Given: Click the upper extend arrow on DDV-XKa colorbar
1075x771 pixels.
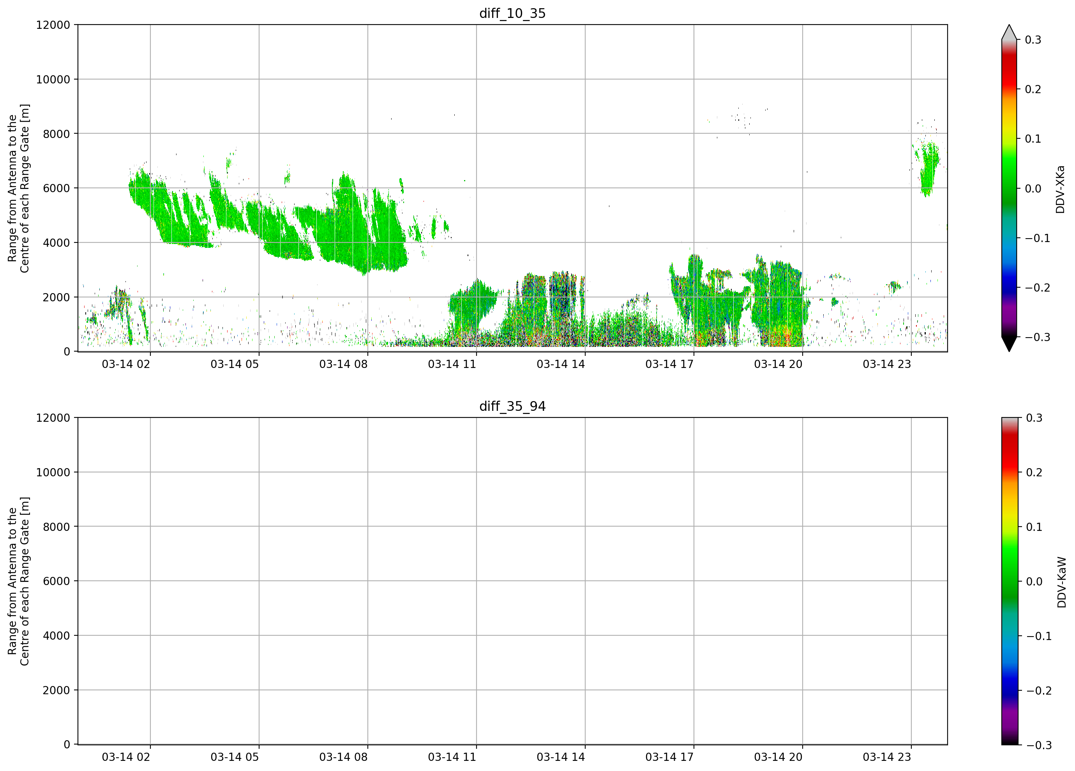Looking at the screenshot, I should [1009, 32].
